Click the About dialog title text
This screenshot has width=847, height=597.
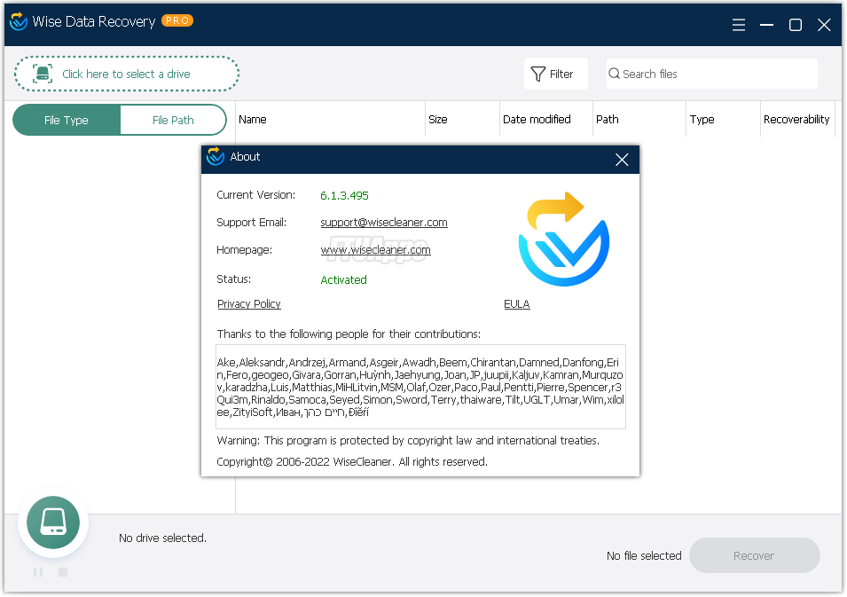click(x=245, y=157)
